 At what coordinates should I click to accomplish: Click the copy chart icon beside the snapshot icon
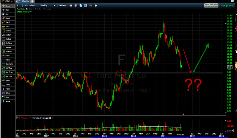(75, 6)
